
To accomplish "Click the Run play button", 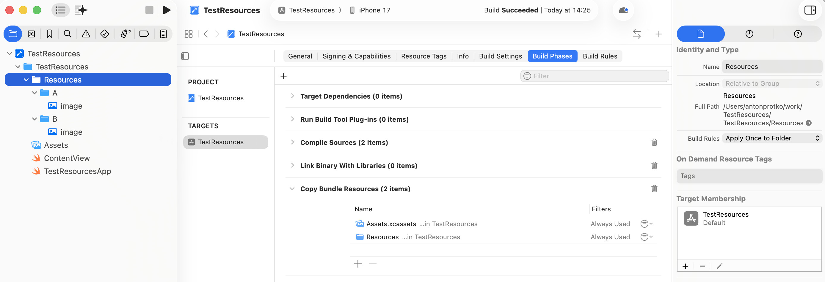I will (167, 10).
